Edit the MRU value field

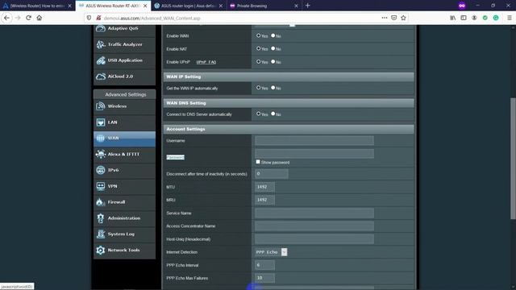[264, 200]
